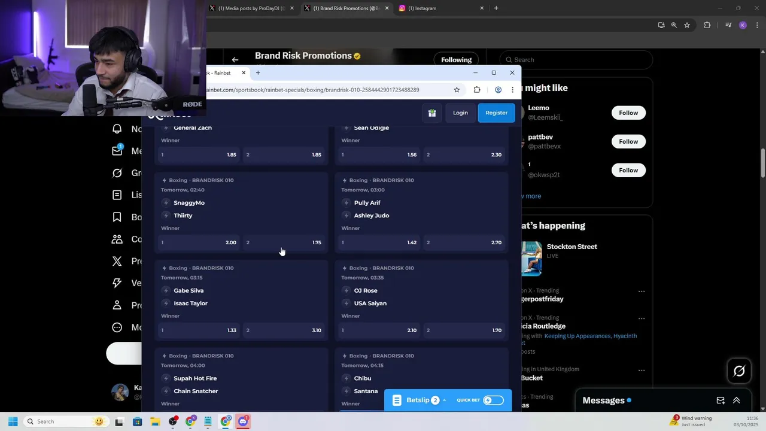
Task: Bet on Isaac Taylor at 3.10 odds
Action: tap(284, 330)
